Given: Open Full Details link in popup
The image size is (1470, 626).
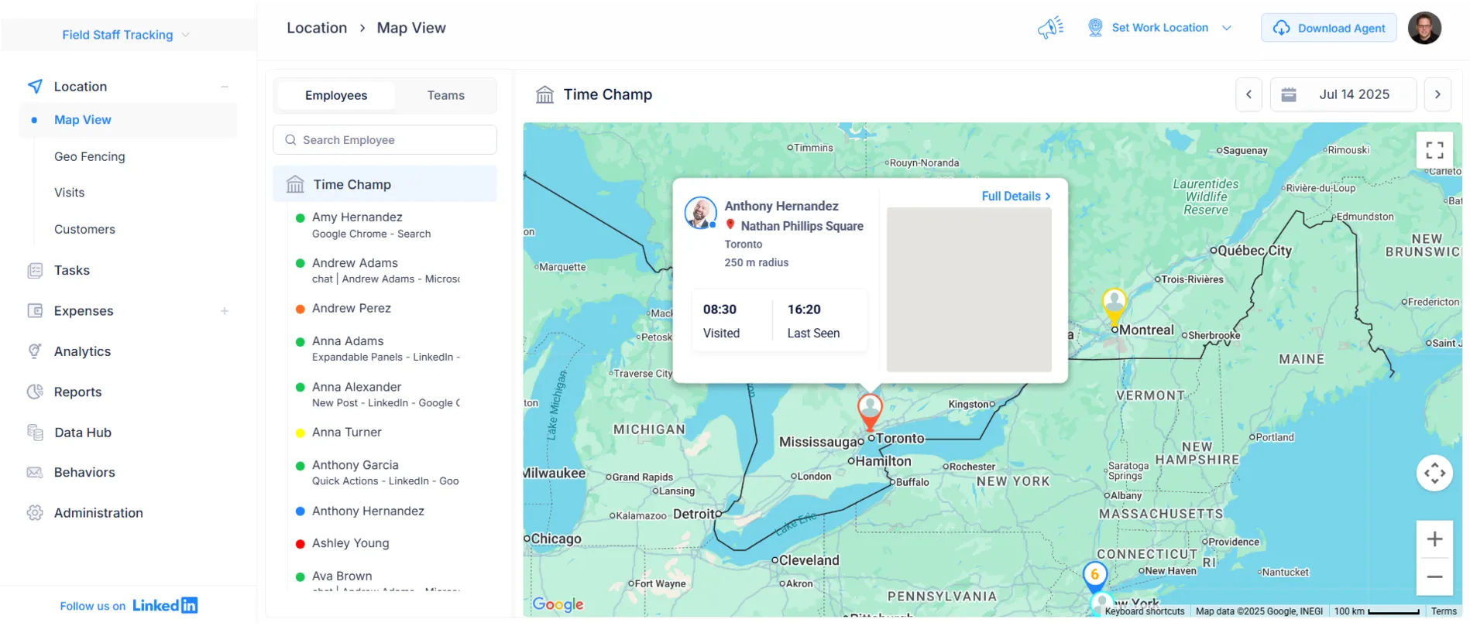Looking at the screenshot, I should [x=1015, y=197].
